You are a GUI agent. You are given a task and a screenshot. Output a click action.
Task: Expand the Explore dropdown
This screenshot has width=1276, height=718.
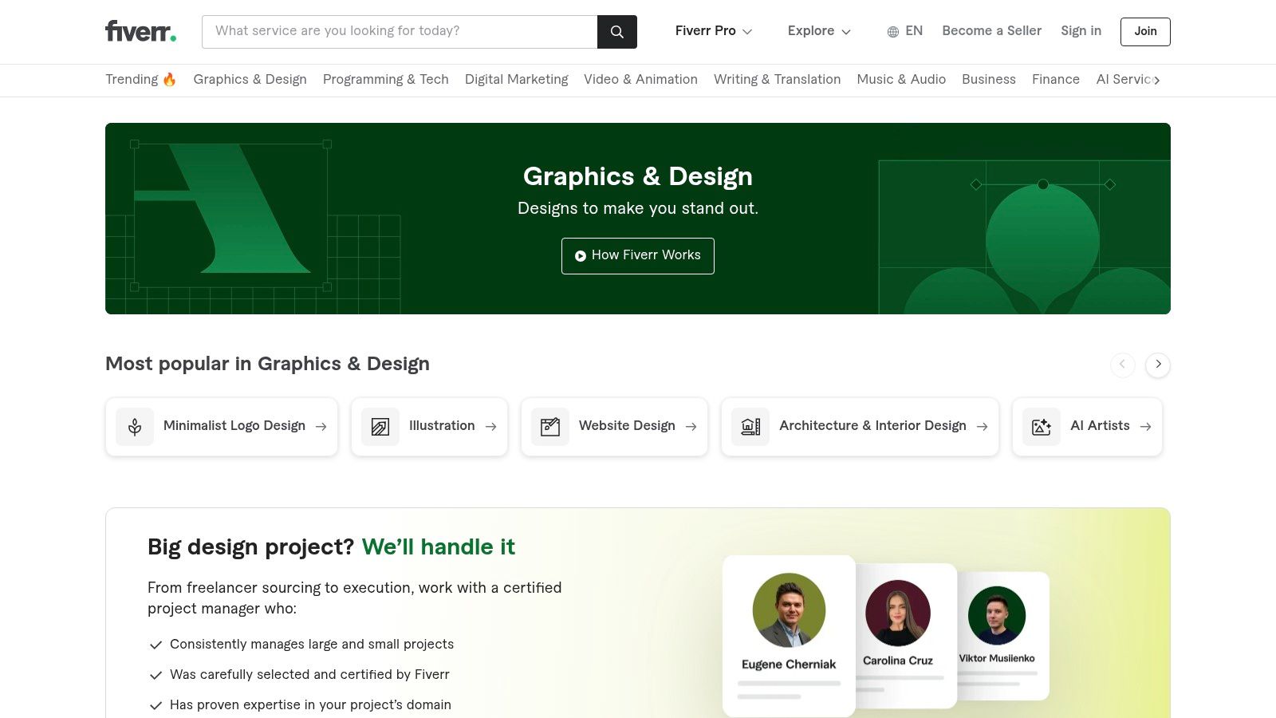(819, 31)
